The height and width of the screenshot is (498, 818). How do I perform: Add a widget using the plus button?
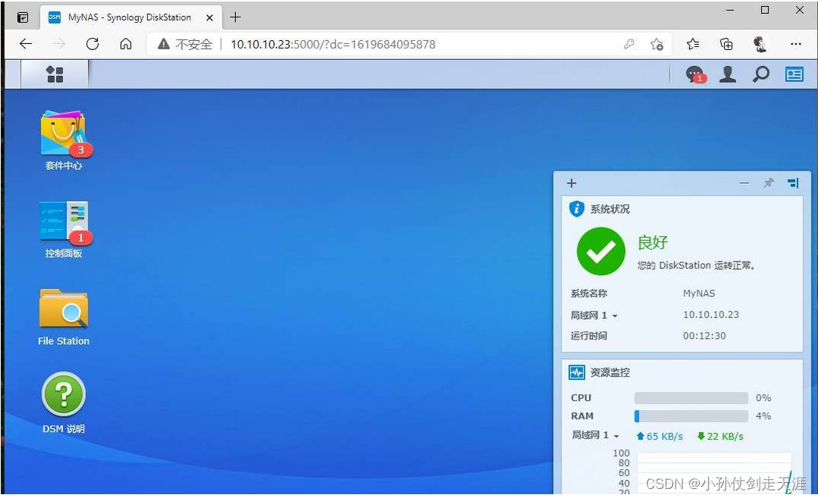[x=571, y=183]
